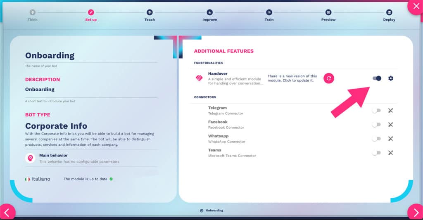Open Teams connector configuration tools icon
Image resolution: width=423 pixels, height=220 pixels.
coord(390,153)
